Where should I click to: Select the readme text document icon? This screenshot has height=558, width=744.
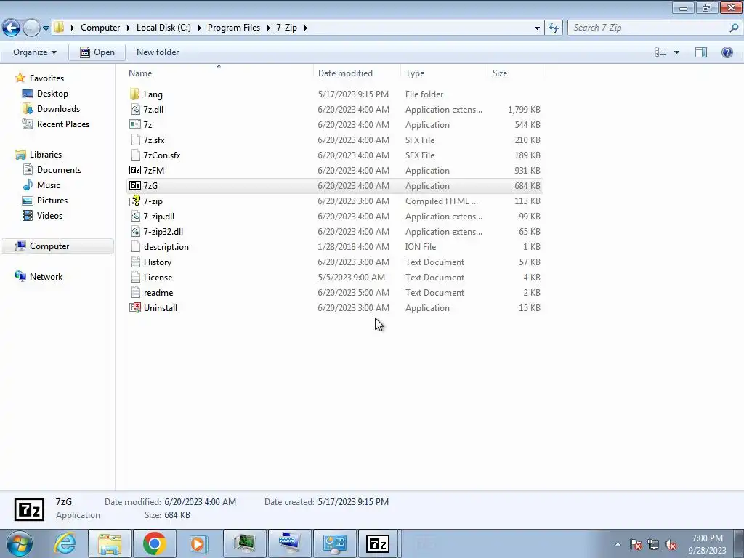[x=135, y=292]
